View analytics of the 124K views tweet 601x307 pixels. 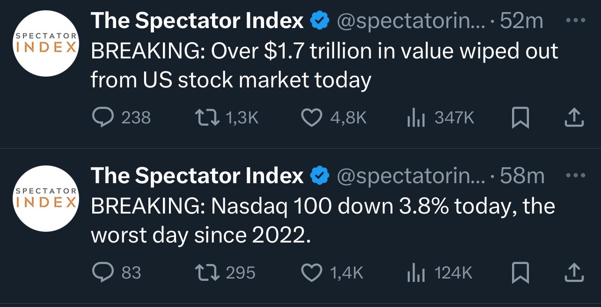click(416, 272)
